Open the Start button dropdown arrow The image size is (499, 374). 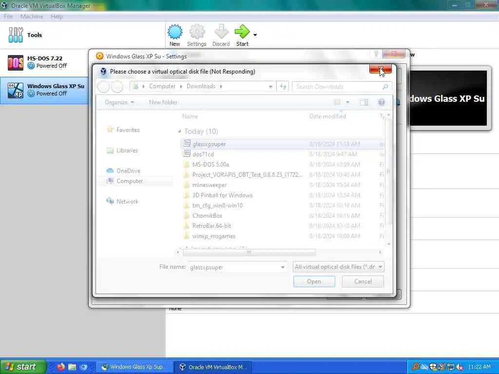[x=255, y=35]
